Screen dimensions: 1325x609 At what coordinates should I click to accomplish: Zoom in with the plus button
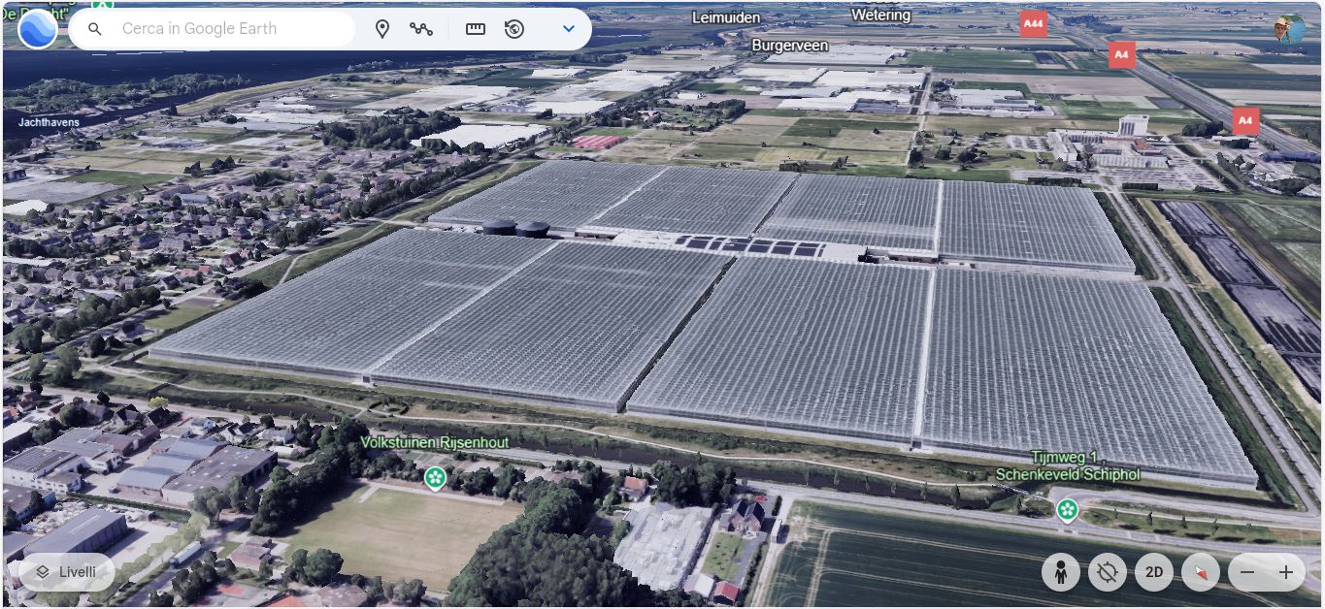(x=1286, y=572)
